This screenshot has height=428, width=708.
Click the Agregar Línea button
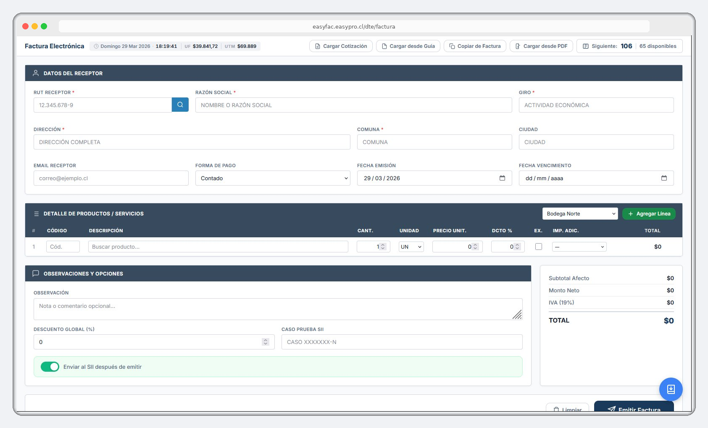649,214
